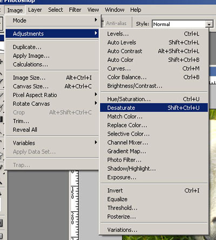
Task: Open Channel Mixer... dialog
Action: click(154, 143)
